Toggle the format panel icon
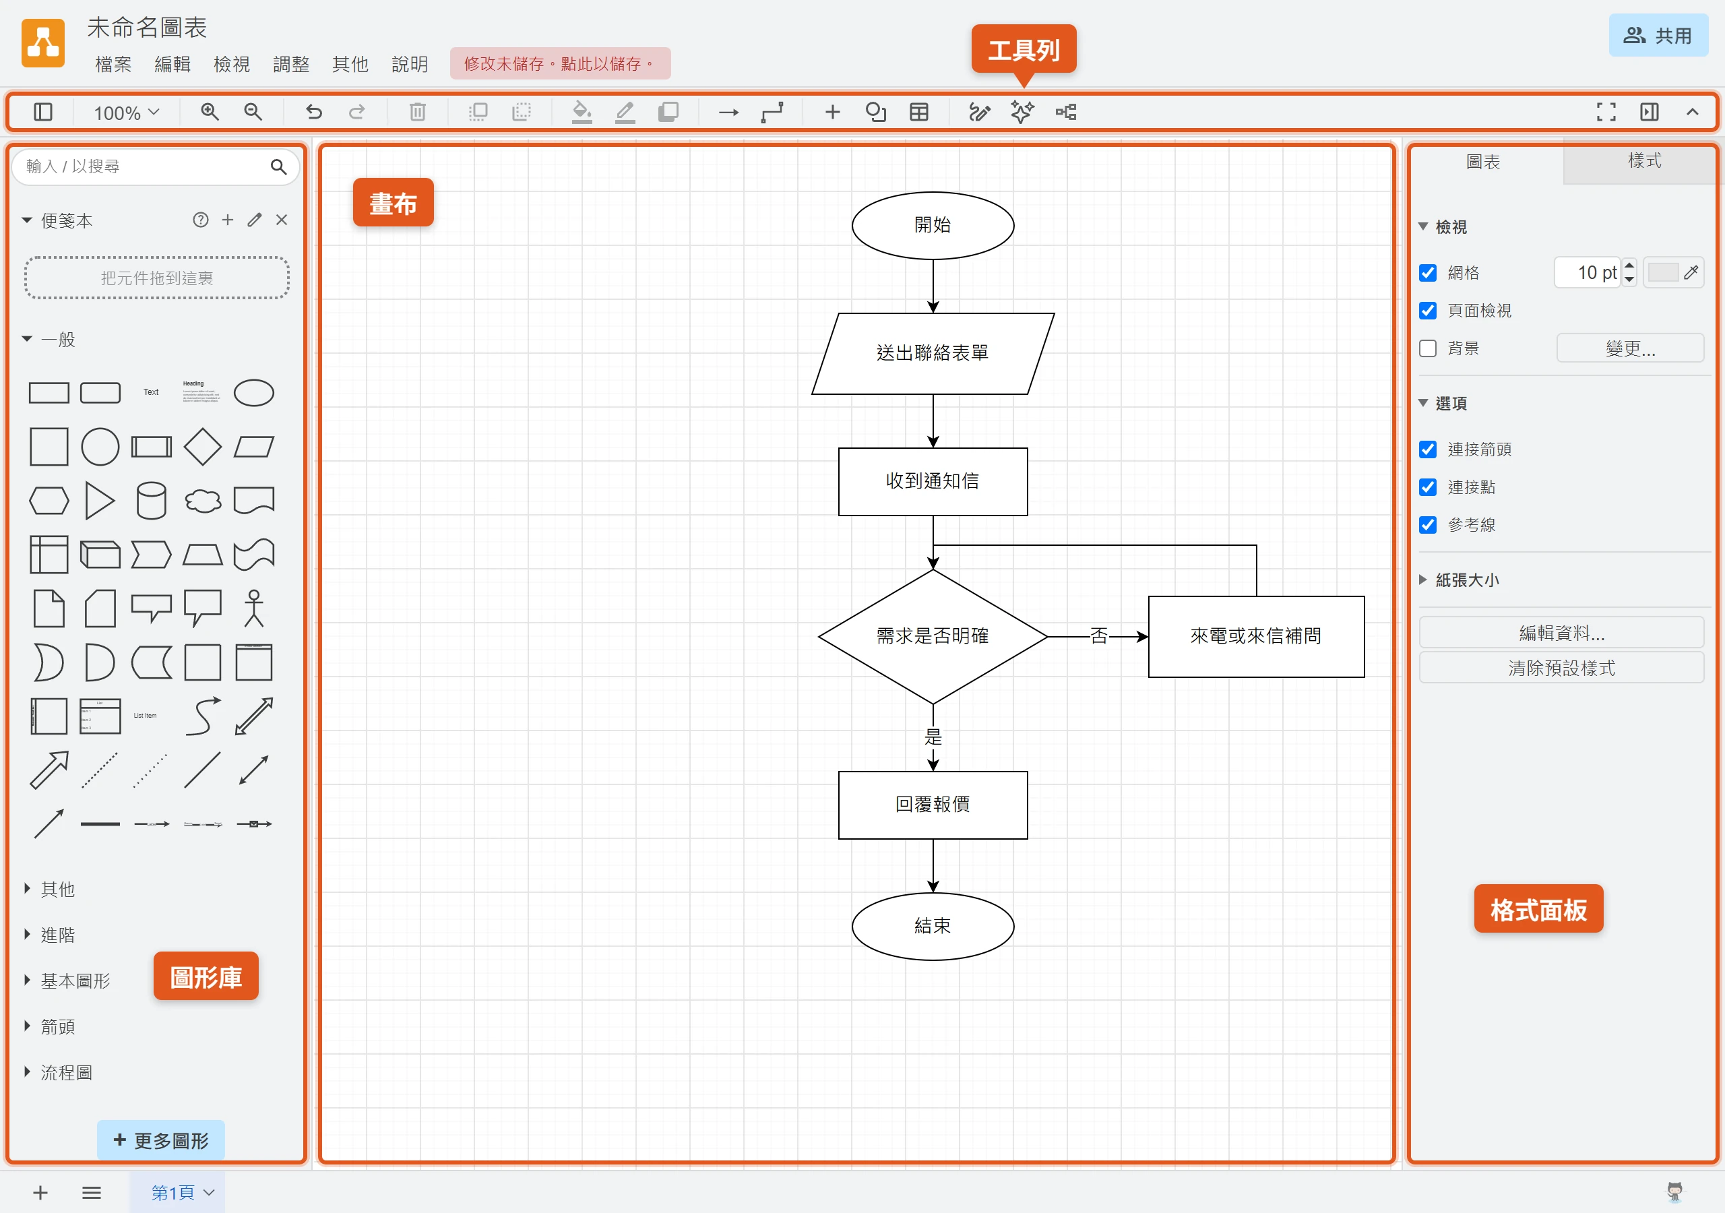This screenshot has width=1725, height=1213. pyautogui.click(x=1649, y=112)
